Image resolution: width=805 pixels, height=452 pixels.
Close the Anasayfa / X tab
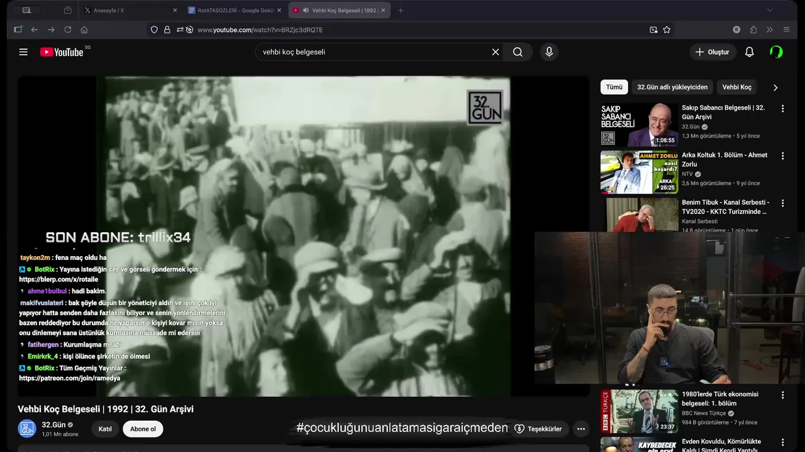(175, 10)
